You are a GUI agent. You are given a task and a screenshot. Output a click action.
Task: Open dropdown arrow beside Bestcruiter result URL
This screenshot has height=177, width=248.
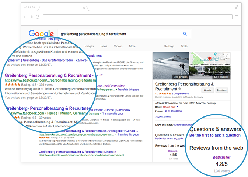[116, 90]
